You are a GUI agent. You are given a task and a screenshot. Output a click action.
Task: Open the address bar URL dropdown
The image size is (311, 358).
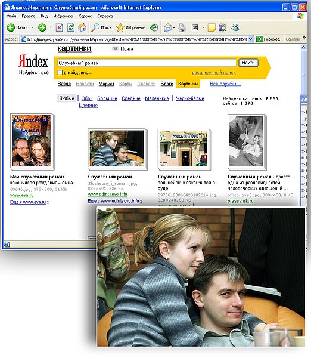pyautogui.click(x=250, y=39)
